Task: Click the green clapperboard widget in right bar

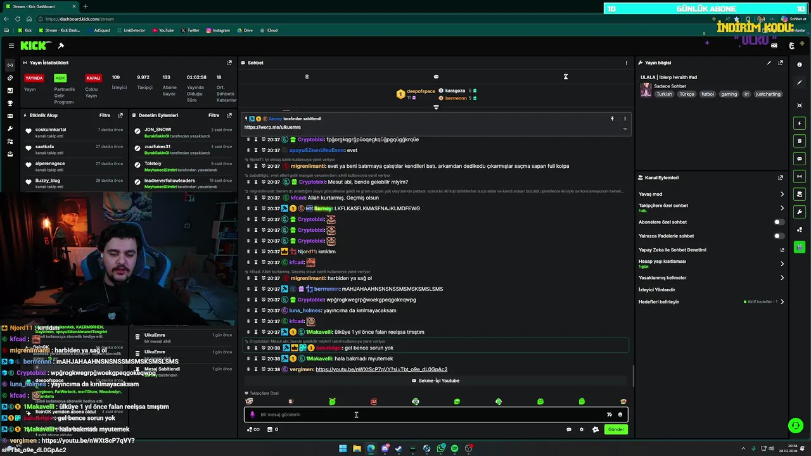Action: click(x=800, y=247)
